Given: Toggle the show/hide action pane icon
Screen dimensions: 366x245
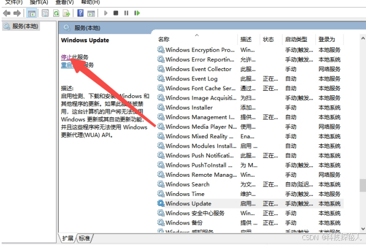Looking at the screenshot, I should pyautogui.click(x=91, y=13).
